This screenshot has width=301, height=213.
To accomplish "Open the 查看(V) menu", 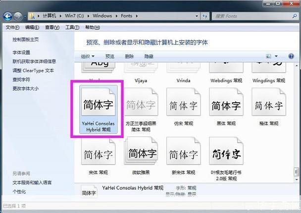I will tap(52, 27).
